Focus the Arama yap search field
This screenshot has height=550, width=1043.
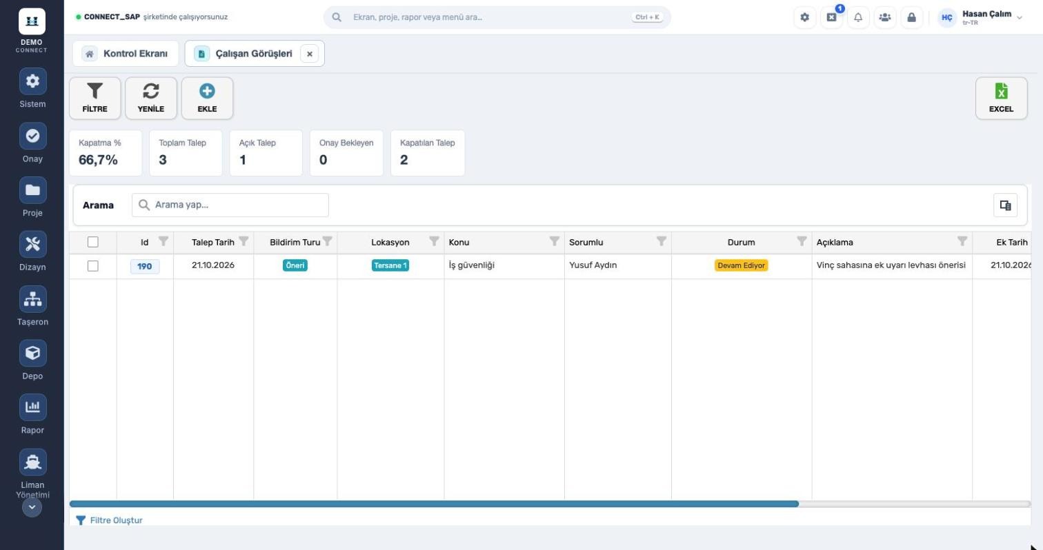tap(230, 205)
